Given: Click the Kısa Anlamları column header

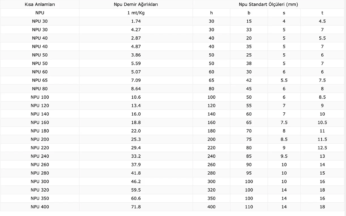Looking at the screenshot, I should tap(40, 5).
